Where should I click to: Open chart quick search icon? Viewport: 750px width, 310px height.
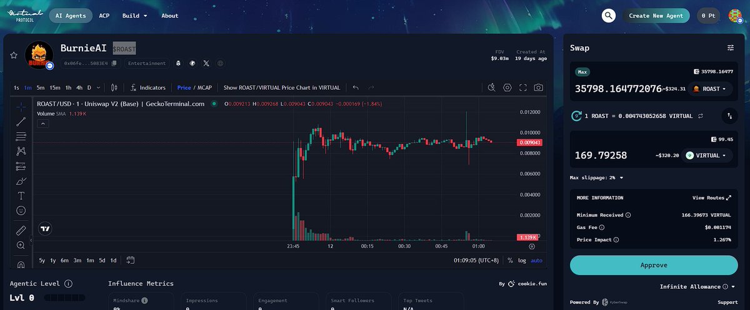pos(492,87)
